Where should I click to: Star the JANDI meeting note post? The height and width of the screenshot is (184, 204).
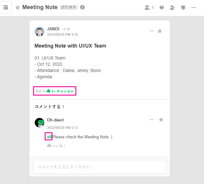160,31
